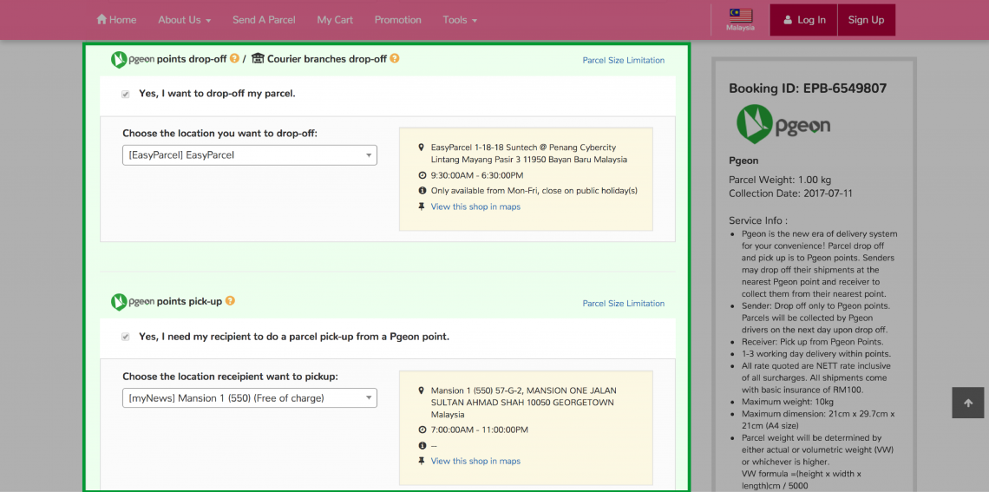Click the scroll-to-top arrow button
989x492 pixels.
(x=967, y=403)
